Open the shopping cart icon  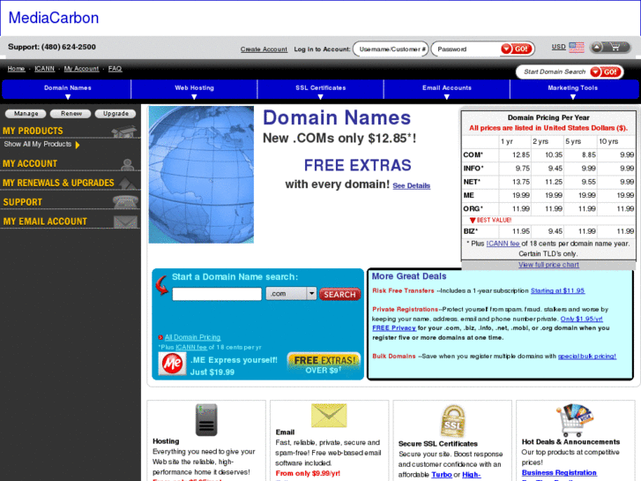tap(610, 48)
